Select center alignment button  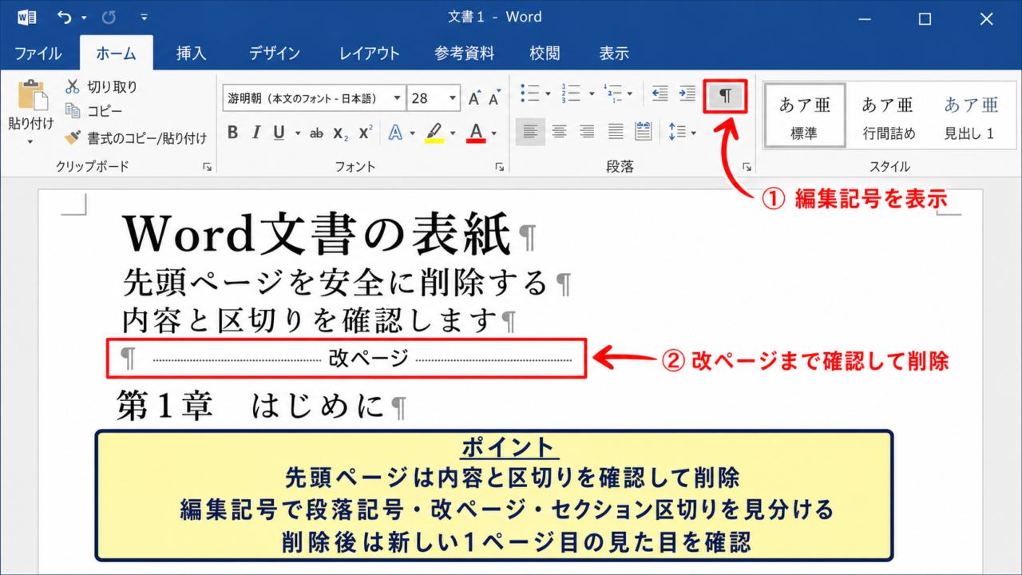[559, 132]
